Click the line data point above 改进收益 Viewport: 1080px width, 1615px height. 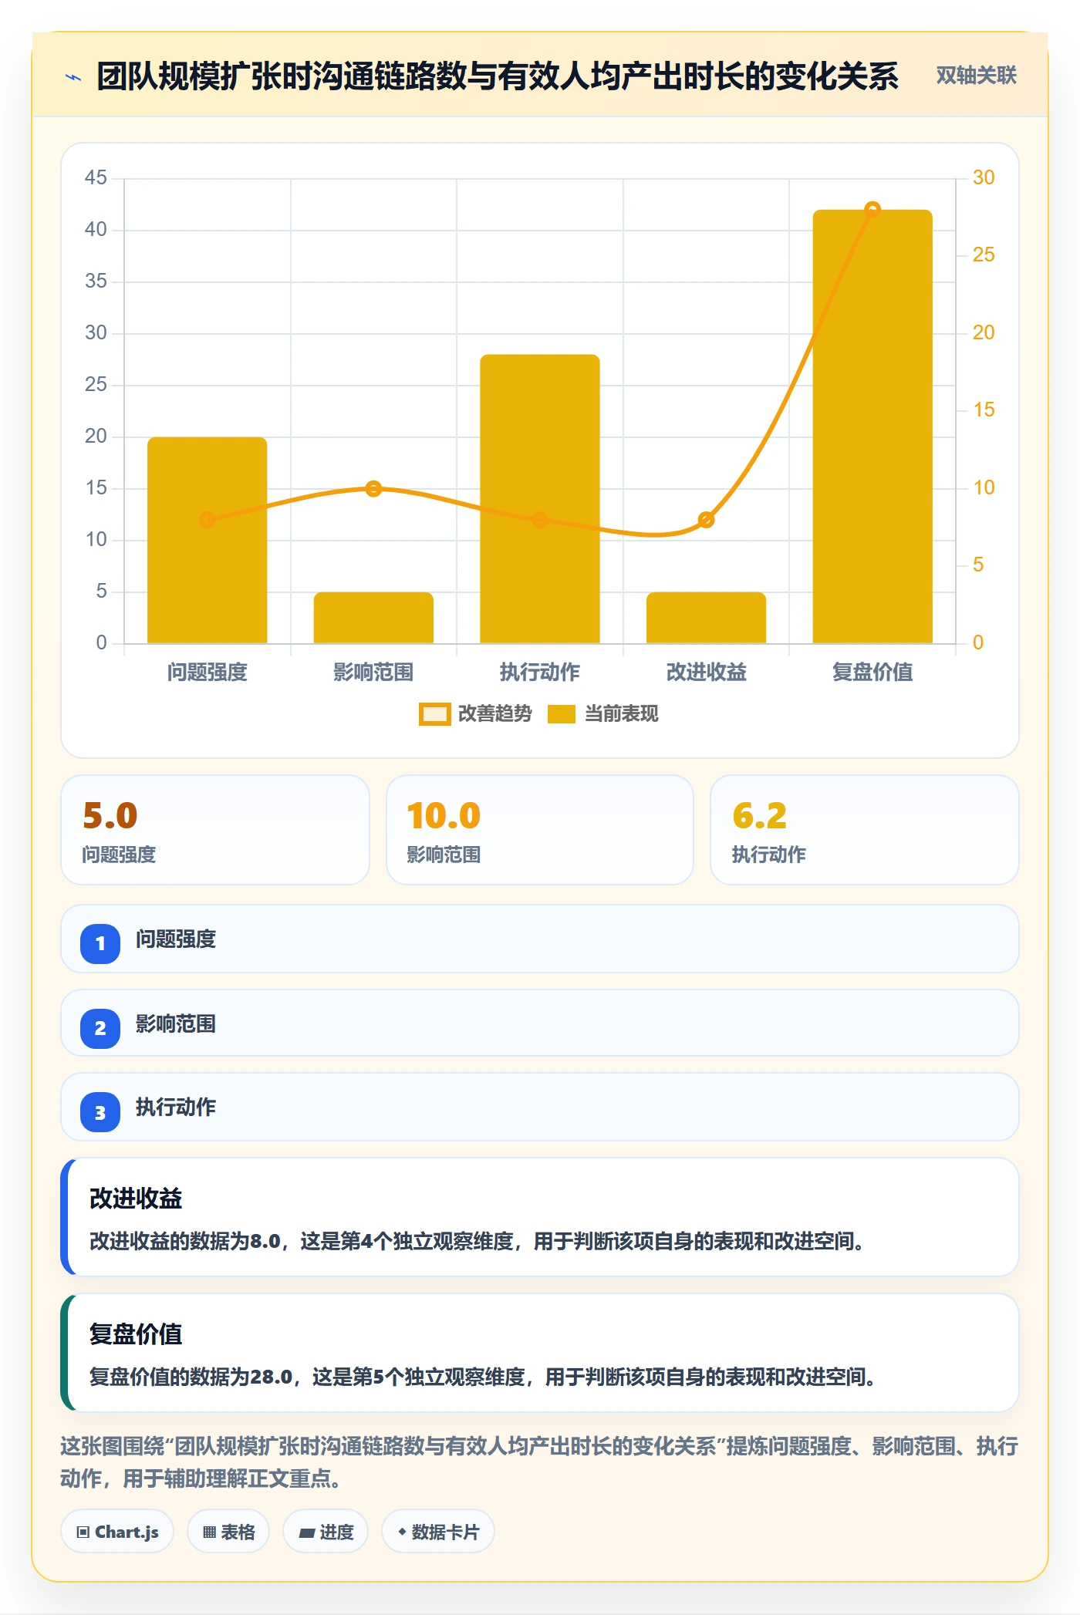pyautogui.click(x=707, y=520)
